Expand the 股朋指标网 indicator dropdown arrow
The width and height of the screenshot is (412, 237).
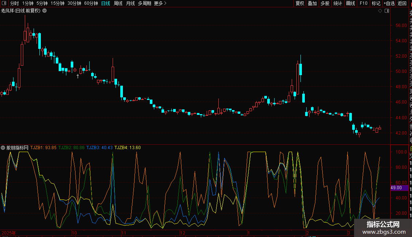click(3, 148)
